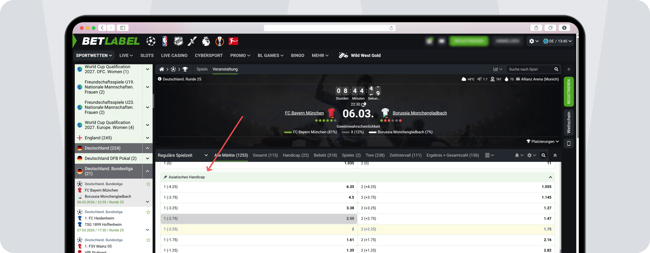Open the Europa League trophy icon
This screenshot has width=650, height=253.
pos(220,41)
